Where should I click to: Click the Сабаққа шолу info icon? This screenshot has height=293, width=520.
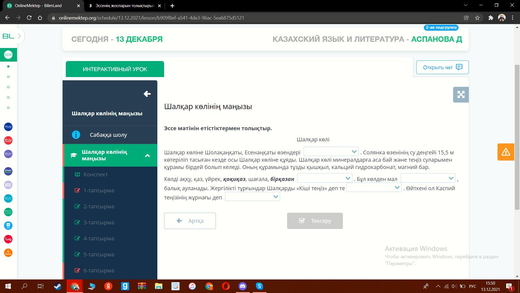point(76,135)
